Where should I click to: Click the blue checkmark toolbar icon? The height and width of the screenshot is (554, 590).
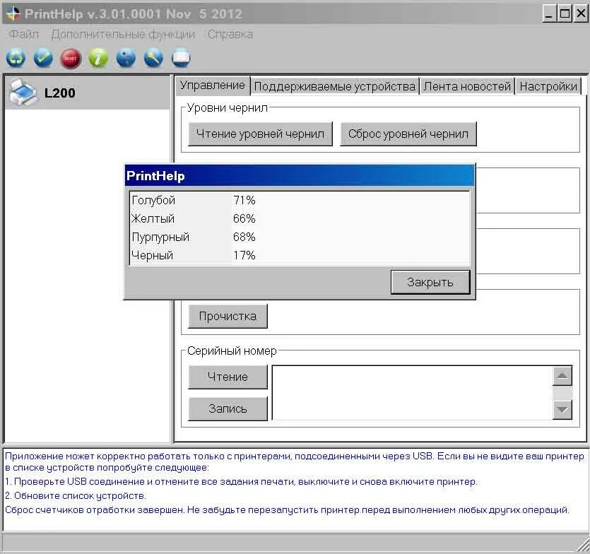coord(43,59)
